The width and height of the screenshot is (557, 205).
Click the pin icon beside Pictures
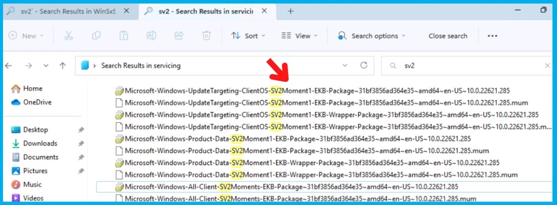point(81,171)
